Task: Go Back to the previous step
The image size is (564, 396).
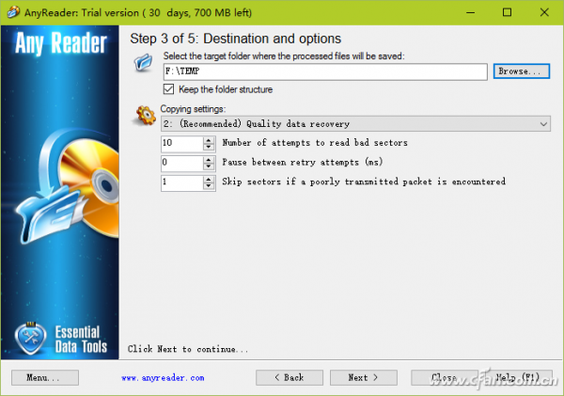Action: click(290, 377)
